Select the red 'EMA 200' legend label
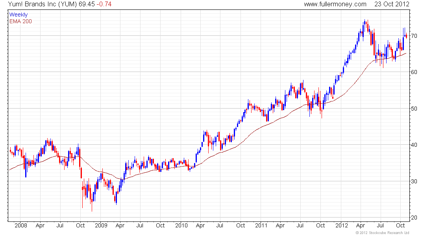Viewport: 433px width, 236px height. [x=21, y=21]
